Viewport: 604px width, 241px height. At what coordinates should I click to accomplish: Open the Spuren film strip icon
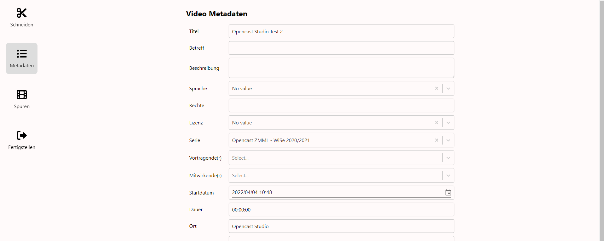(x=21, y=95)
